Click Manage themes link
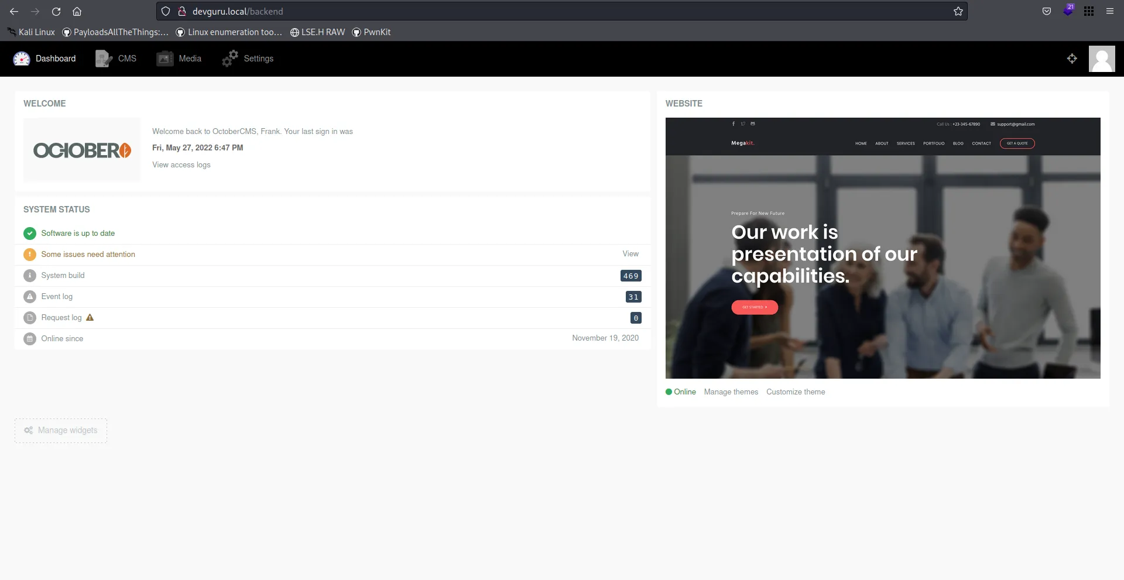 pyautogui.click(x=731, y=392)
